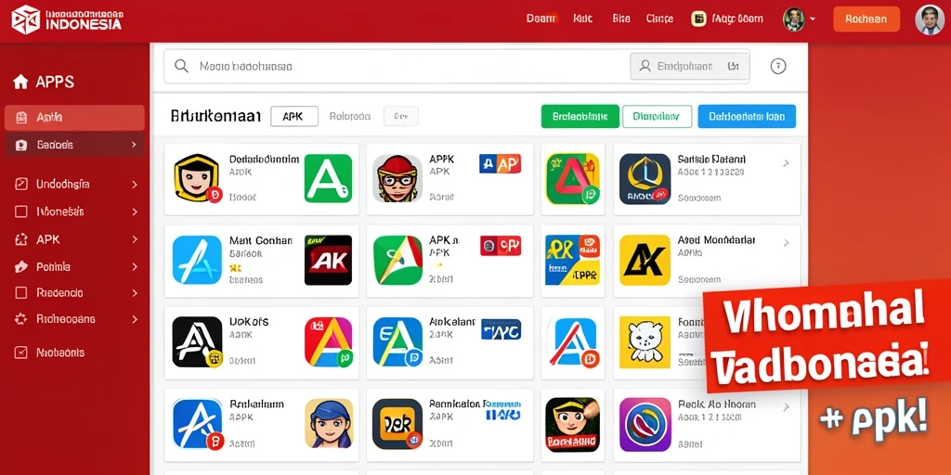Viewport: 951px width, 475px height.
Task: Expand the chevron on the dark 'Gedoels' sidebar row
Action: coord(134,145)
